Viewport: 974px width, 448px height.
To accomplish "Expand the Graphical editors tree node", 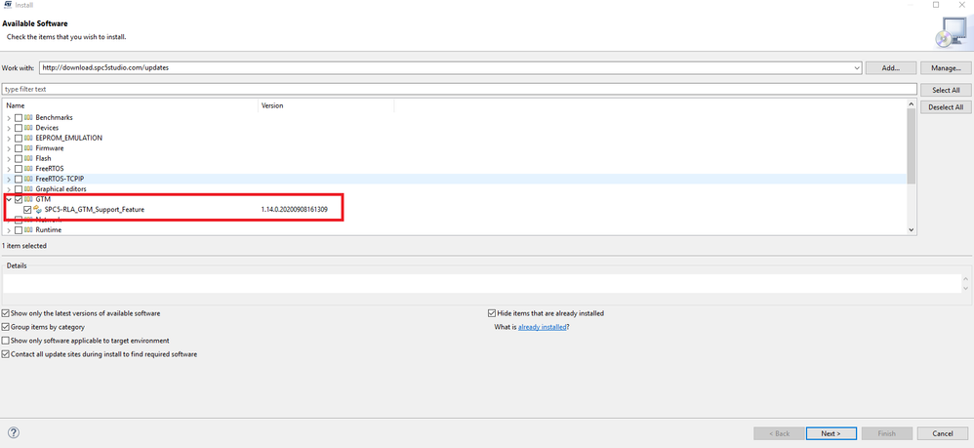I will 8,189.
